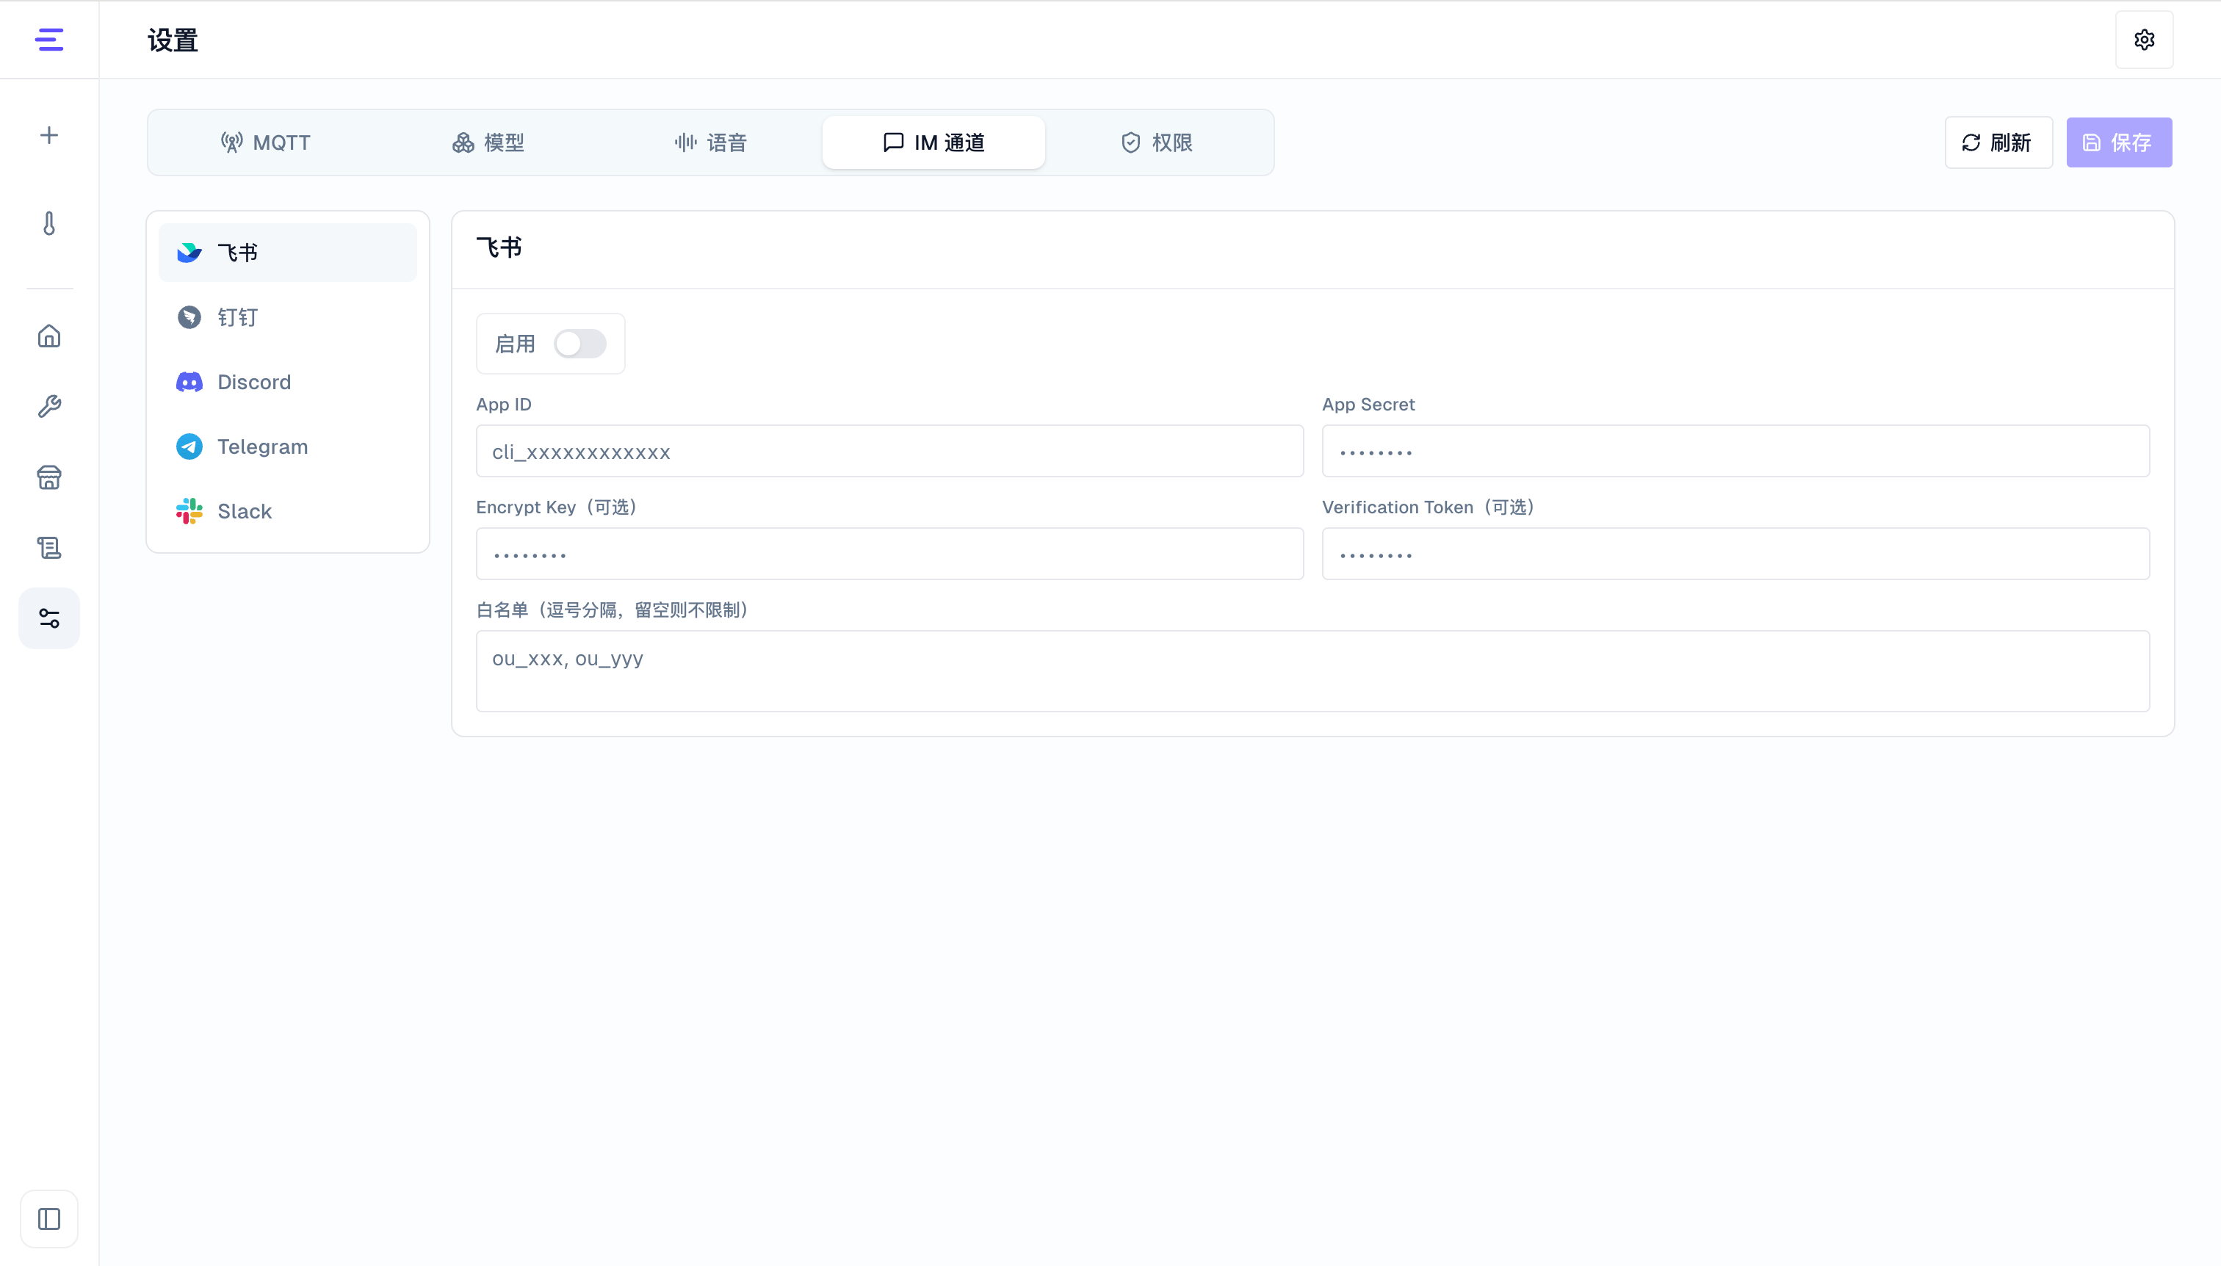The height and width of the screenshot is (1266, 2221).
Task: Click the plus icon in sidebar
Action: click(48, 135)
